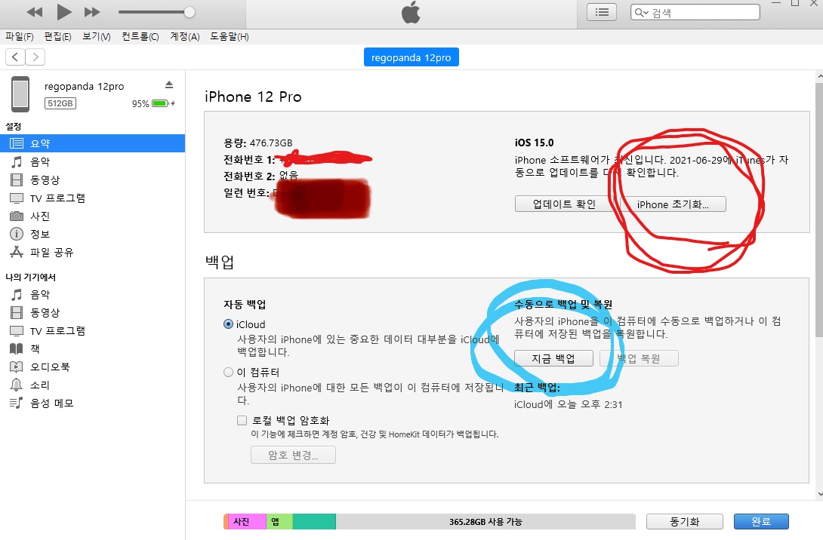823x540 pixels.
Task: Open the 편집(E) menu
Action: [x=57, y=37]
